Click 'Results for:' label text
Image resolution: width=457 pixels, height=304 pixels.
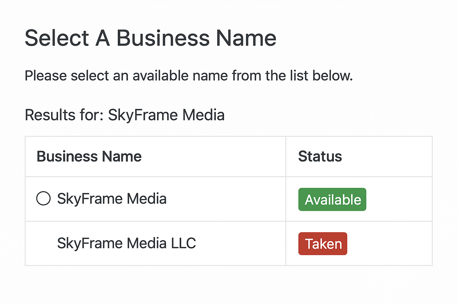(x=64, y=115)
